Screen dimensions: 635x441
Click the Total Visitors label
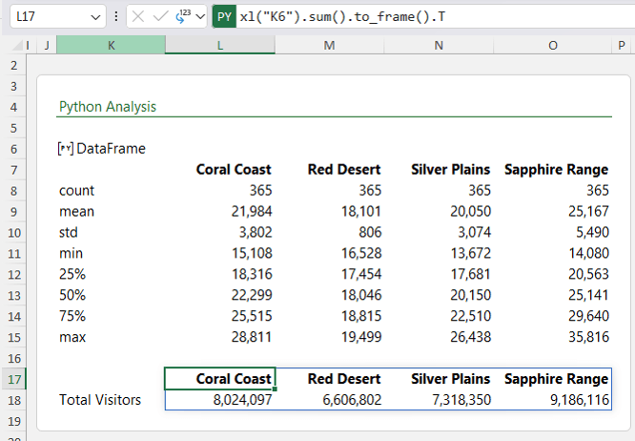[100, 400]
